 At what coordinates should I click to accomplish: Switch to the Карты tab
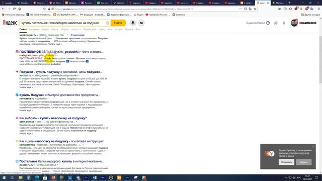click(x=55, y=29)
